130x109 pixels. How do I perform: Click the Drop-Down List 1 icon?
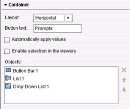[8, 86]
